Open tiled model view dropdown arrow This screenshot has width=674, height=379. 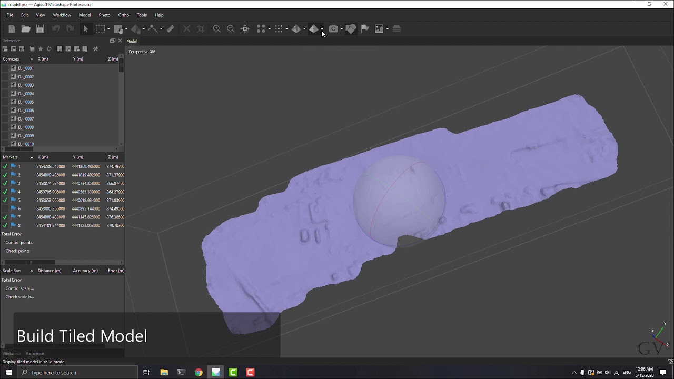point(322,29)
